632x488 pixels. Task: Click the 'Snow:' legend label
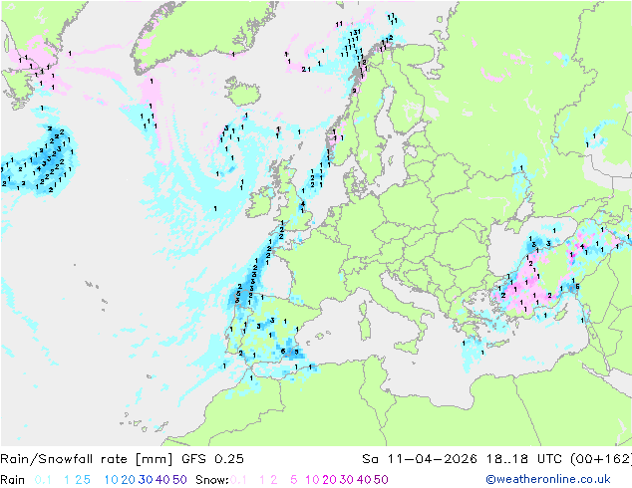212,480
